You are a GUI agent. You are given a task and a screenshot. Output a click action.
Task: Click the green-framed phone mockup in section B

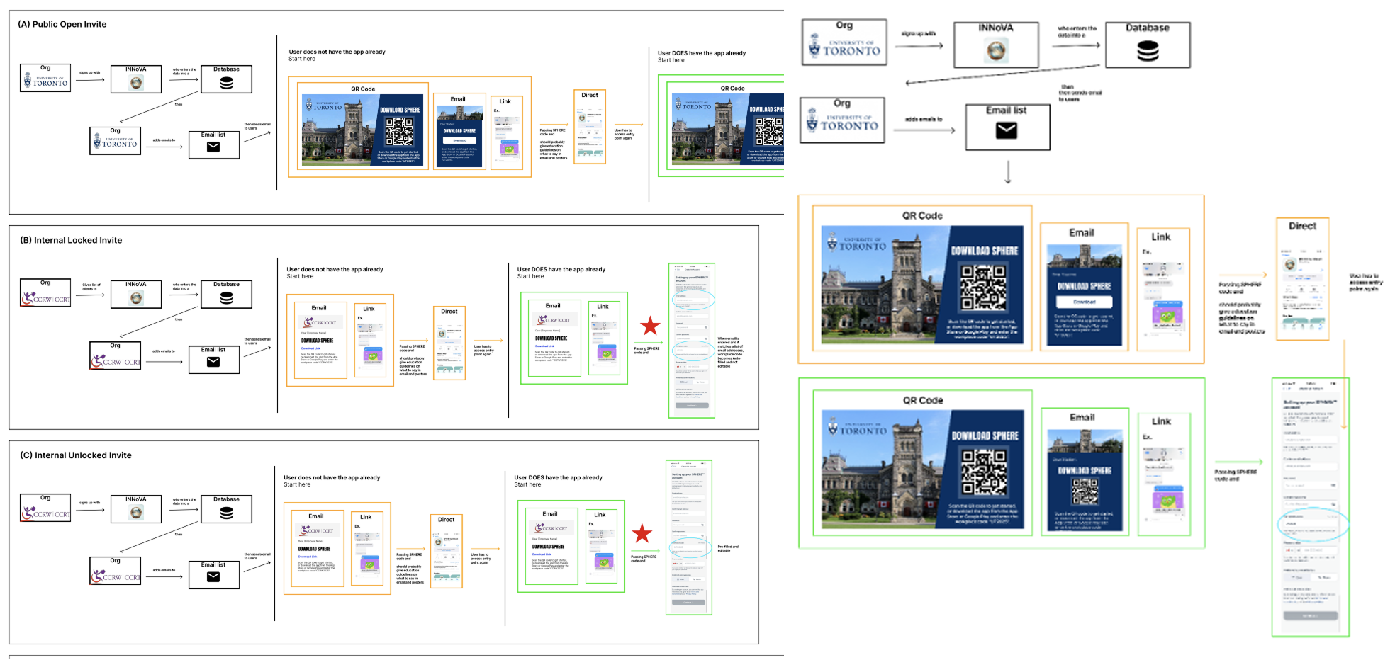692,341
